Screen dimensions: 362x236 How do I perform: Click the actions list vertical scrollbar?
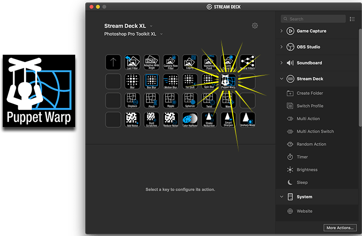[360, 77]
